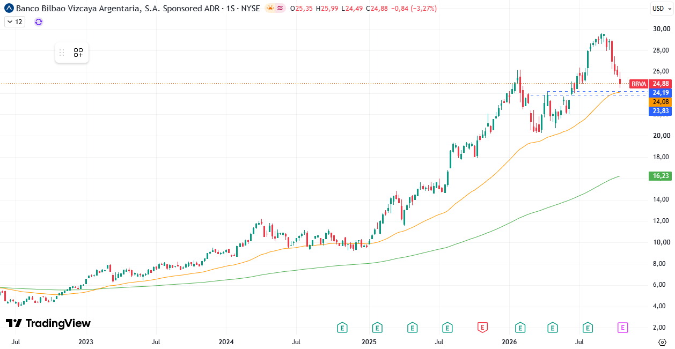Click the 2023 time axis label
Screen dimensions: 675x349
tap(86, 341)
